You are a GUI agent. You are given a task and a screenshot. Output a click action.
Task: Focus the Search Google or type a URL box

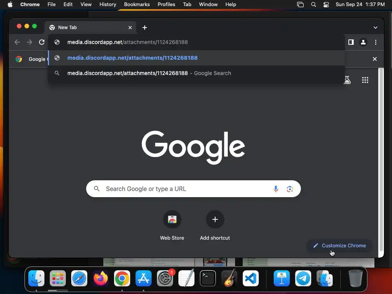coord(193,189)
